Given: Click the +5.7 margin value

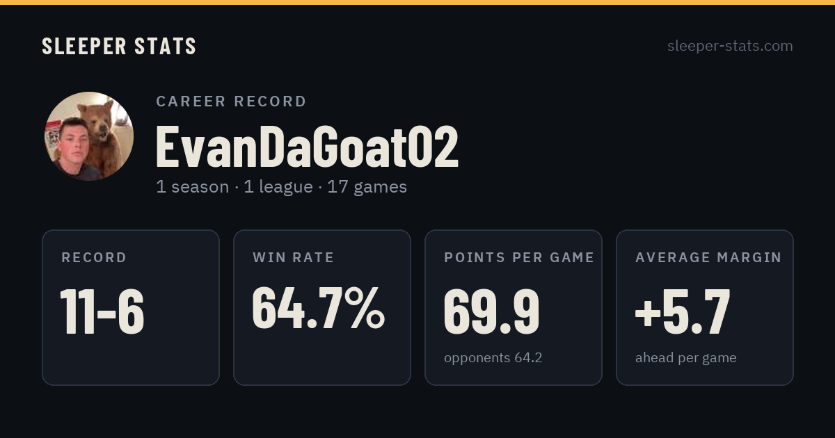Looking at the screenshot, I should pyautogui.click(x=683, y=311).
